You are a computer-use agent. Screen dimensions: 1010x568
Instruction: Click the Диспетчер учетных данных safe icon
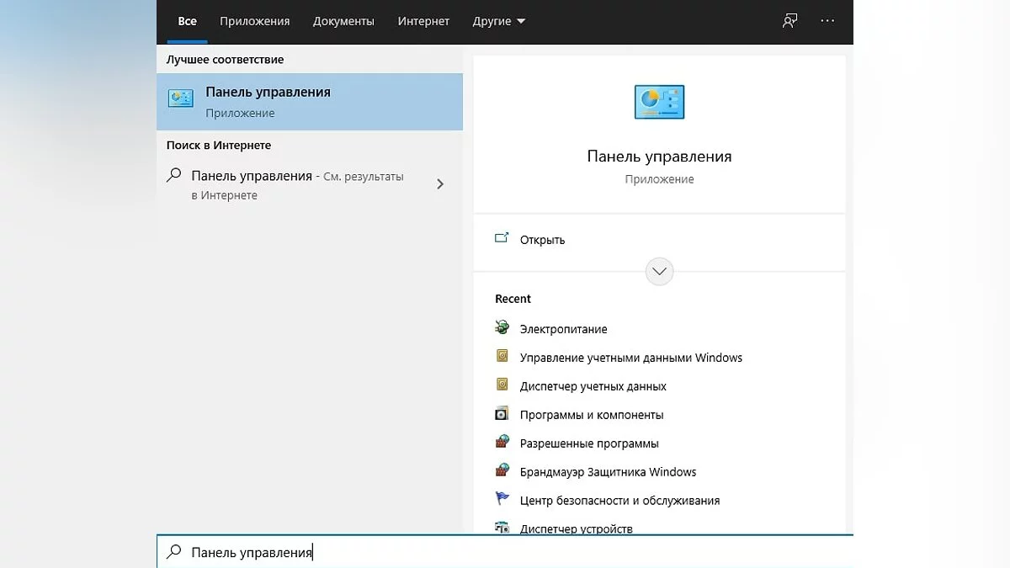[x=502, y=385]
